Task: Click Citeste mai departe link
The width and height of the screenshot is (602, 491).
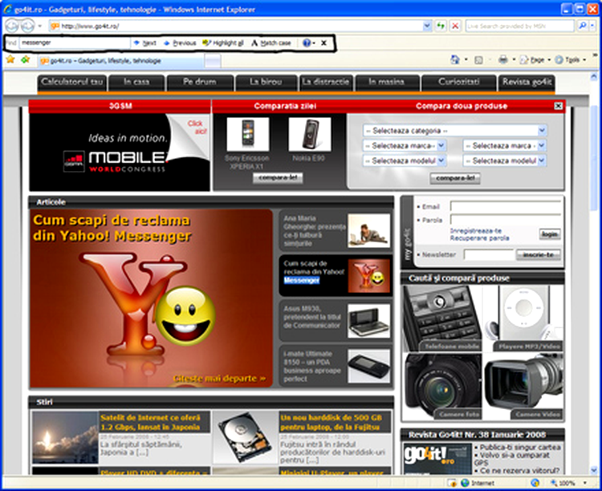Action: pyautogui.click(x=219, y=379)
